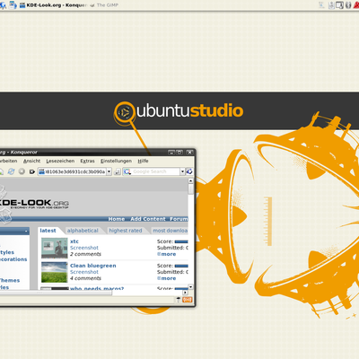Click the clipboard tray icon in top panel

(331, 5)
